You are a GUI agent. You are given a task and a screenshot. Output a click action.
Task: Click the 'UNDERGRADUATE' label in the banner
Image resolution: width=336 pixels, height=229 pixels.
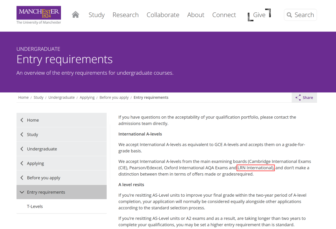click(38, 49)
